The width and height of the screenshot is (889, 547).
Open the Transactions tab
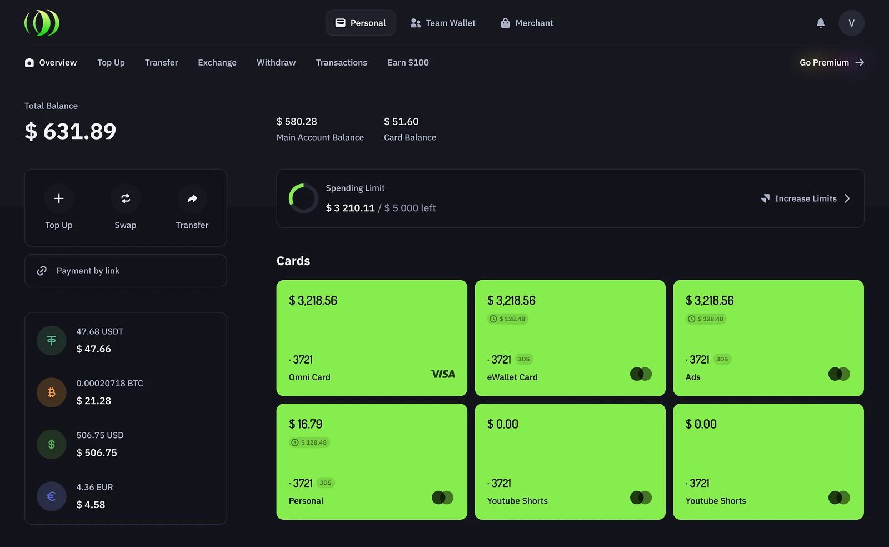[x=341, y=63]
